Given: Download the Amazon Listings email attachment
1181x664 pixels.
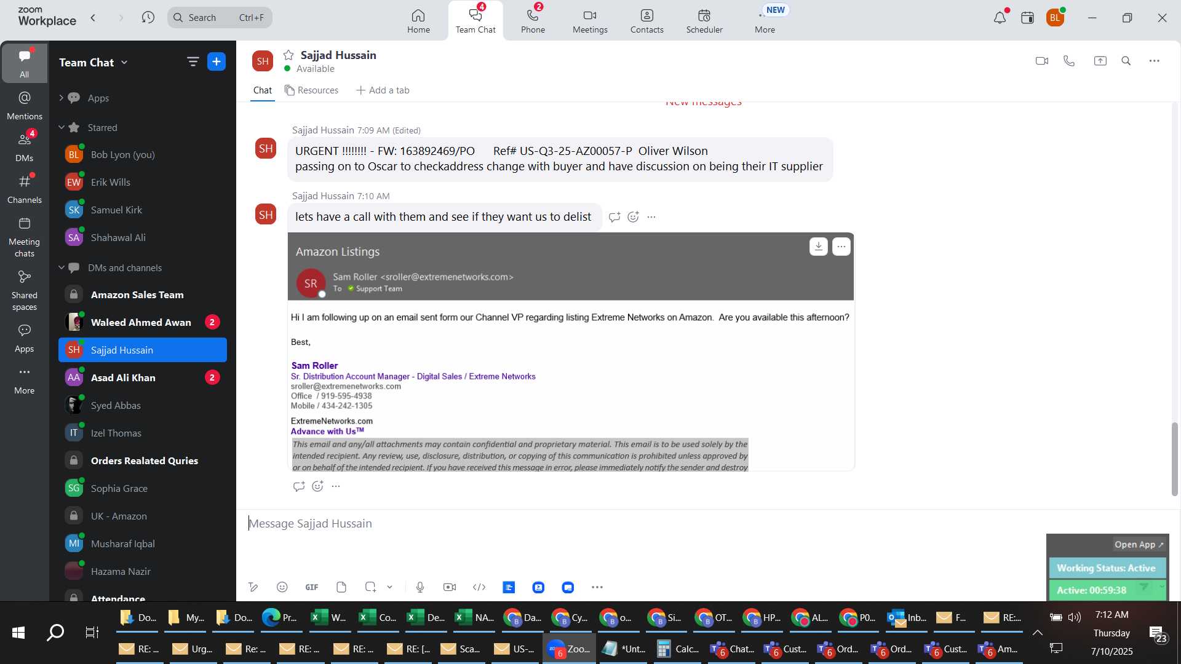Looking at the screenshot, I should [818, 246].
